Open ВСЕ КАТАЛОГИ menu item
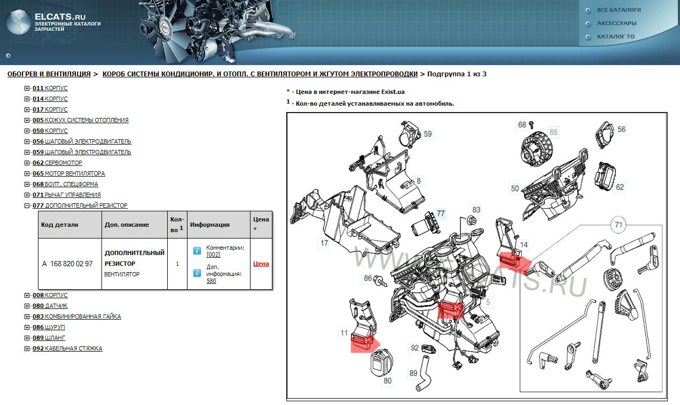 (619, 10)
